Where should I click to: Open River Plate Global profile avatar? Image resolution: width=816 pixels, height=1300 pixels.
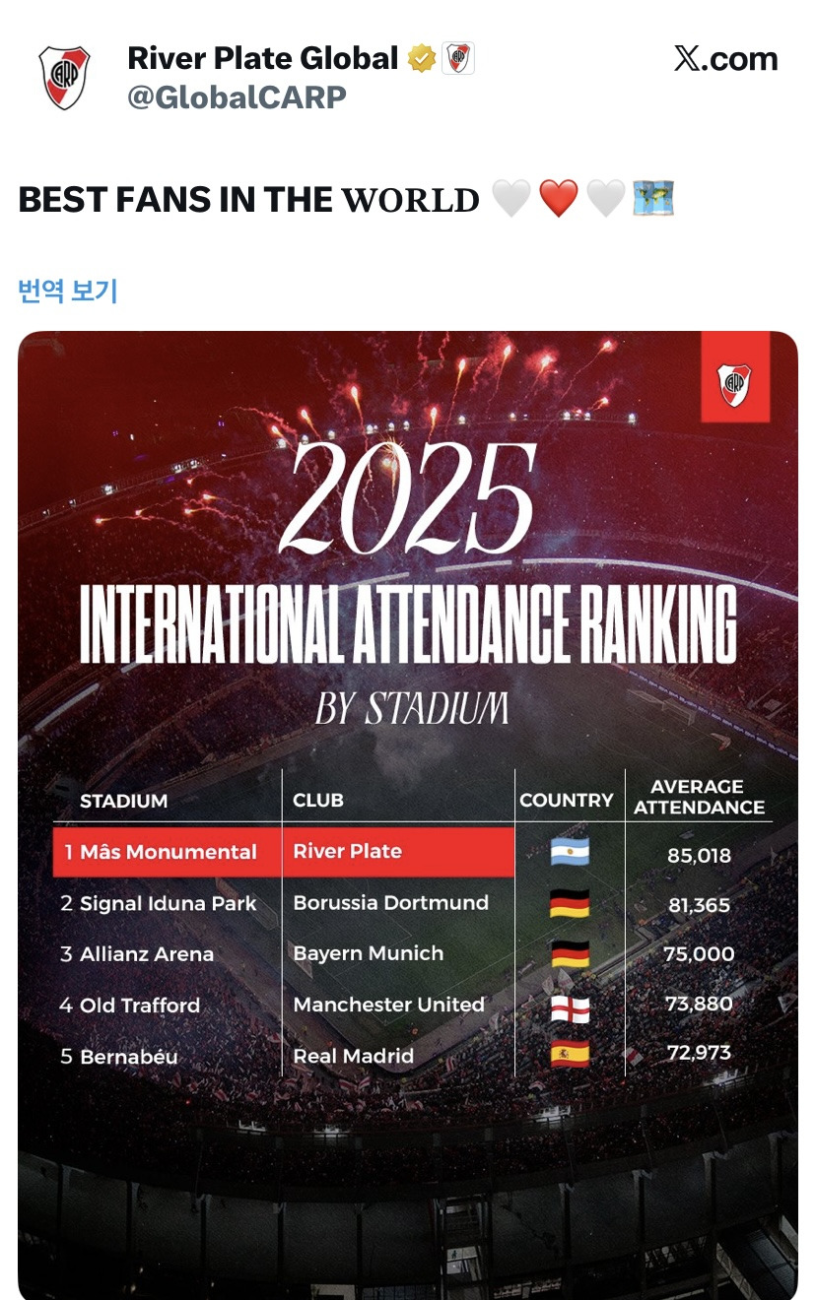(x=64, y=77)
